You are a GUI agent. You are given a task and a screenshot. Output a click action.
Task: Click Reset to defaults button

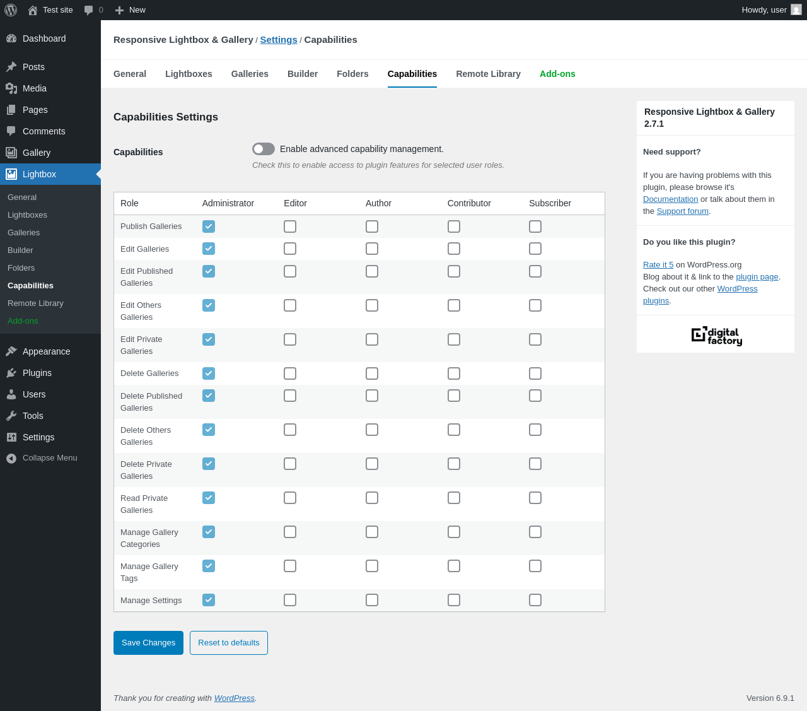[x=229, y=643]
